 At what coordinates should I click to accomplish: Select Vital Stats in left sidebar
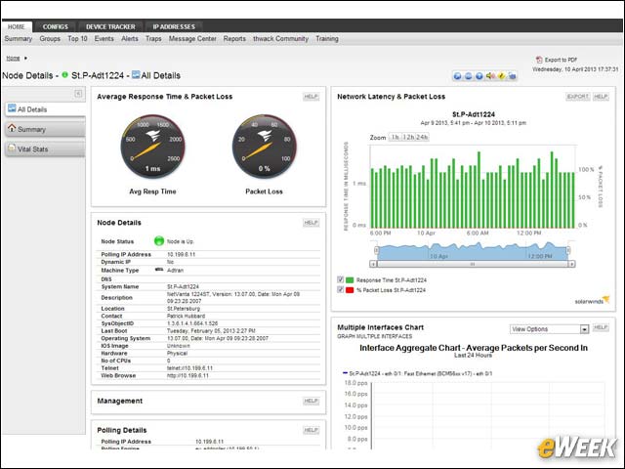click(45, 149)
